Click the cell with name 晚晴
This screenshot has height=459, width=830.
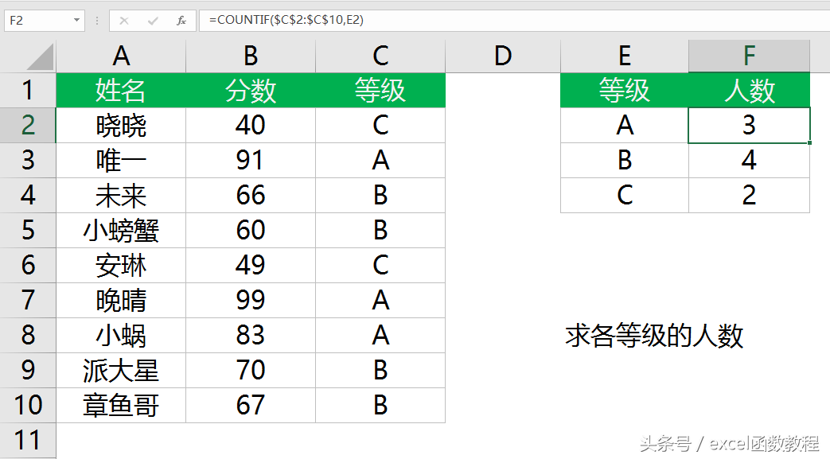[121, 300]
